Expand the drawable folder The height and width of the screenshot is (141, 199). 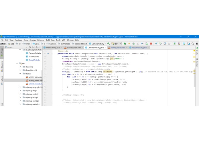20,67
